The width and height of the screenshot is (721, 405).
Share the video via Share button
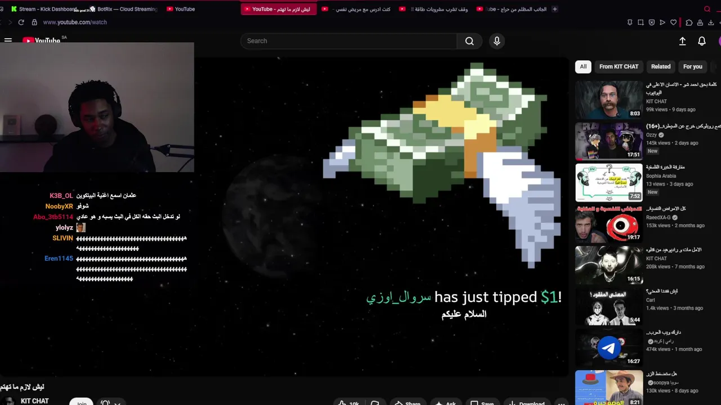[x=407, y=403]
